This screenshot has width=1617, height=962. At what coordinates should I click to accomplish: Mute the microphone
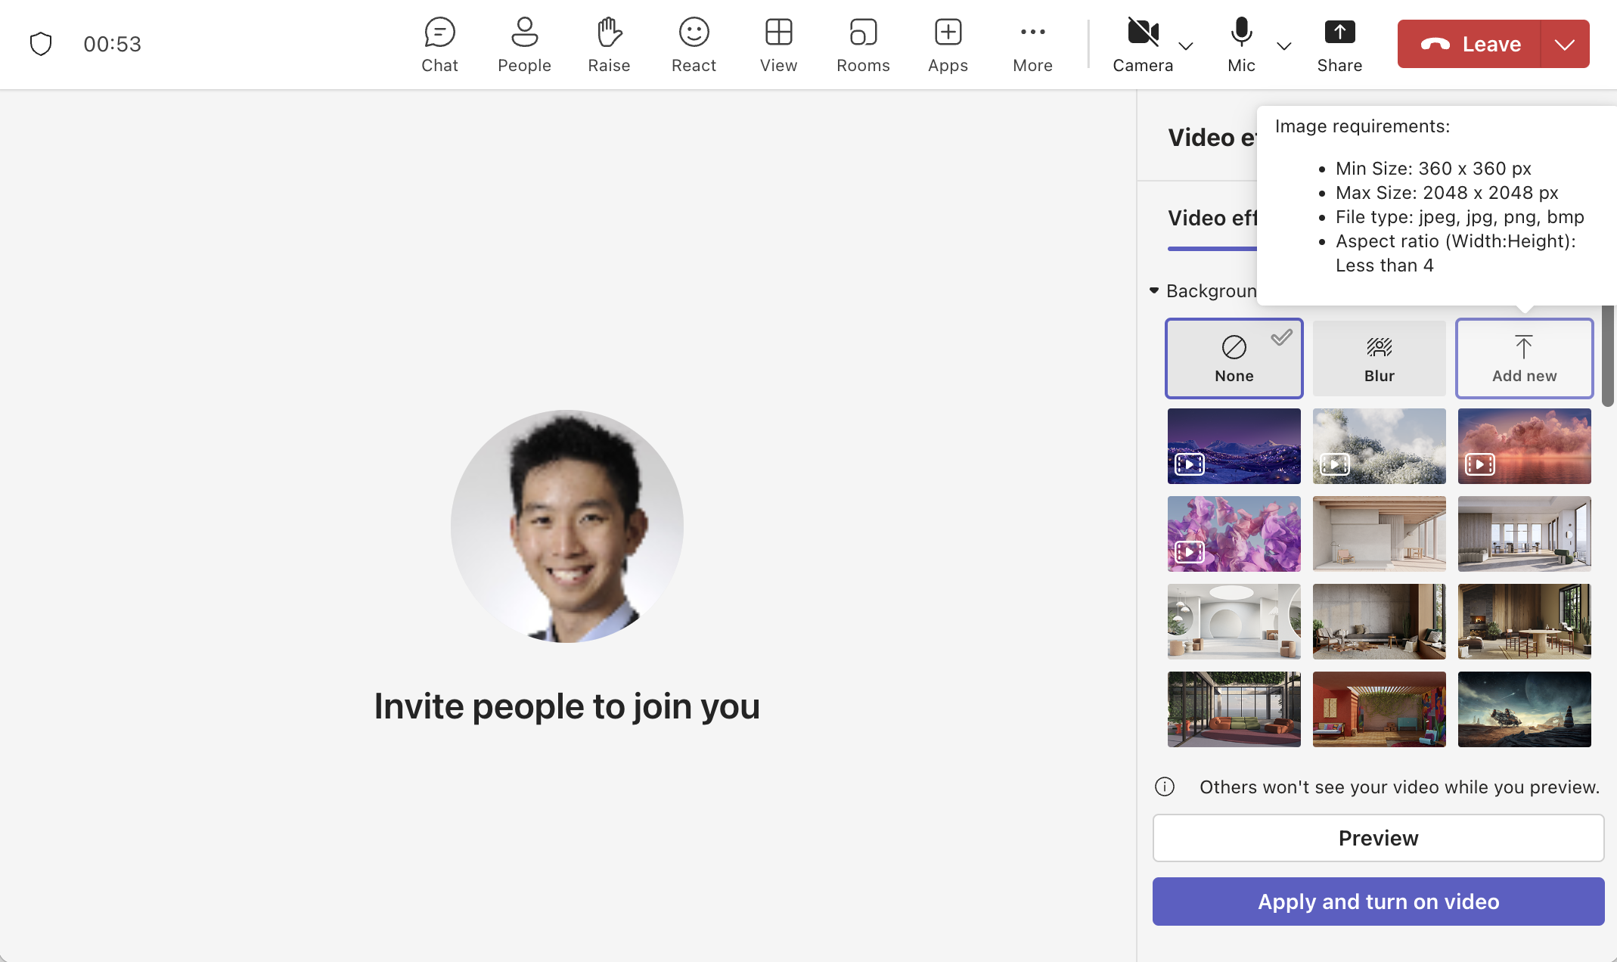[1240, 34]
